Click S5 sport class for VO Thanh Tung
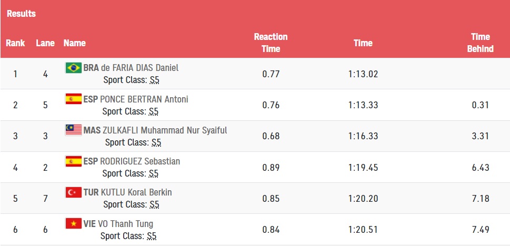Screen dimensions: 510x247 pyautogui.click(x=152, y=235)
